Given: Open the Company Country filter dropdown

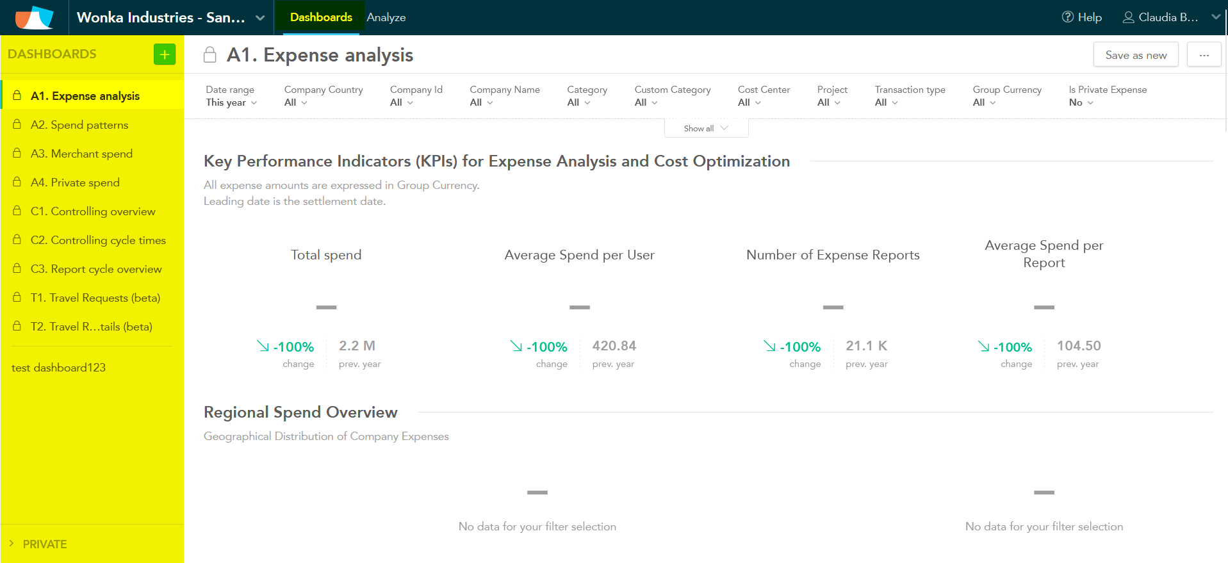Looking at the screenshot, I should click(x=323, y=96).
